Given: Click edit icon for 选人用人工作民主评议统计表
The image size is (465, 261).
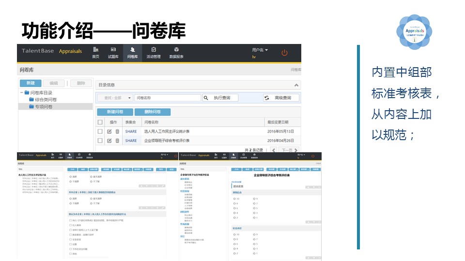Looking at the screenshot, I should pos(109,131).
